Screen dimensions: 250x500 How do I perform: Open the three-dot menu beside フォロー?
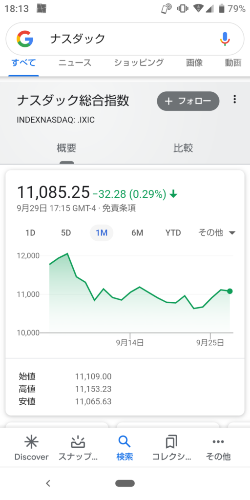tap(235, 99)
